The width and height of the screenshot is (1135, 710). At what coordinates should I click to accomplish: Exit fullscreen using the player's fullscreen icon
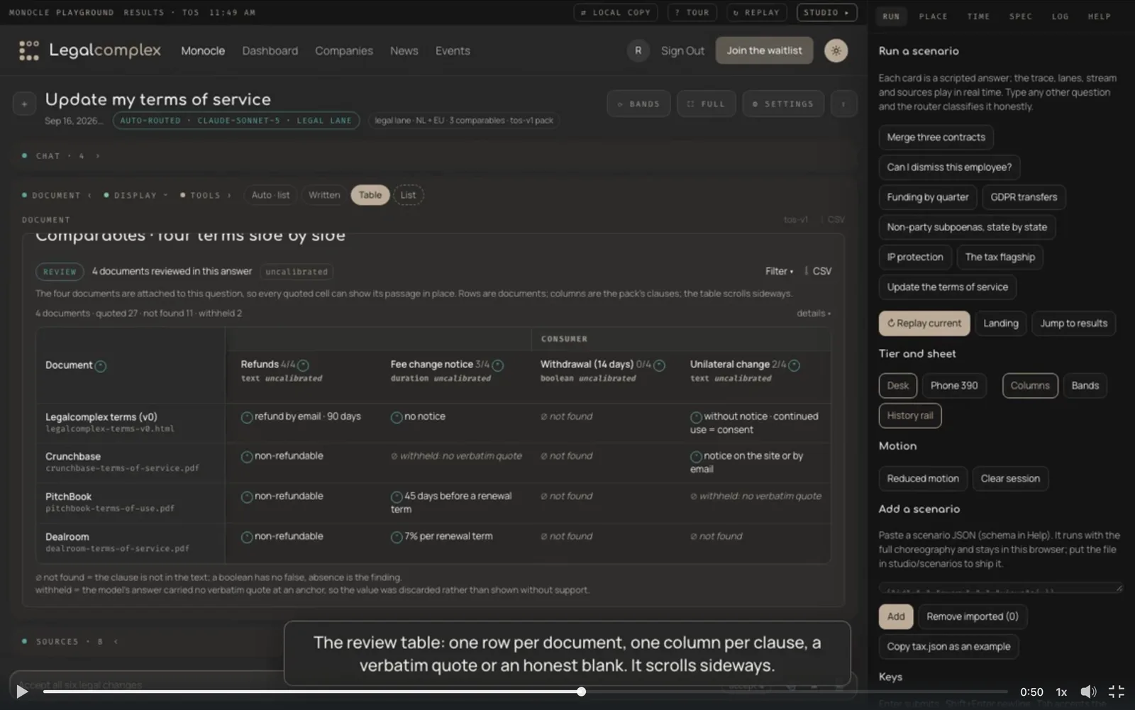coord(1117,692)
